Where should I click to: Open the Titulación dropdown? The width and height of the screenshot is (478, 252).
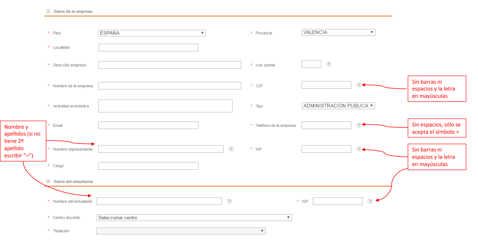click(180, 231)
